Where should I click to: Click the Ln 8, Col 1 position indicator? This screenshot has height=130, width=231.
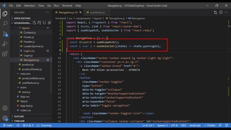click(148, 125)
